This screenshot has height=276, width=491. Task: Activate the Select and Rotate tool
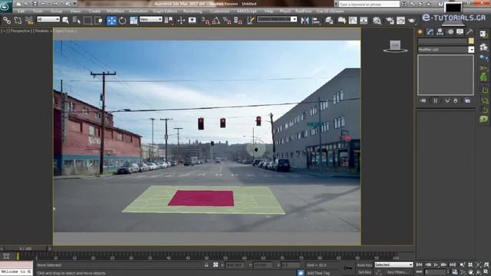123,21
